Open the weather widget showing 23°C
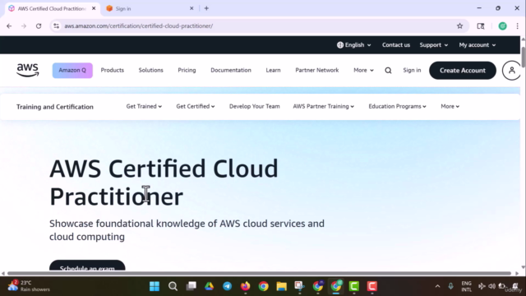Screen dimensions: 526x296 pos(29,286)
